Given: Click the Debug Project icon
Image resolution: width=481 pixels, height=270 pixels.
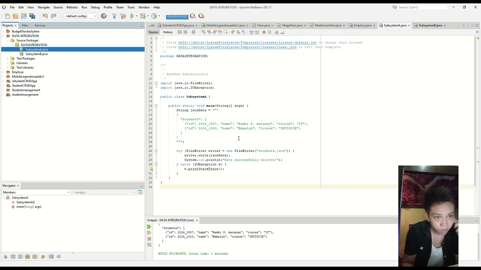Looking at the screenshot, I should point(142,16).
